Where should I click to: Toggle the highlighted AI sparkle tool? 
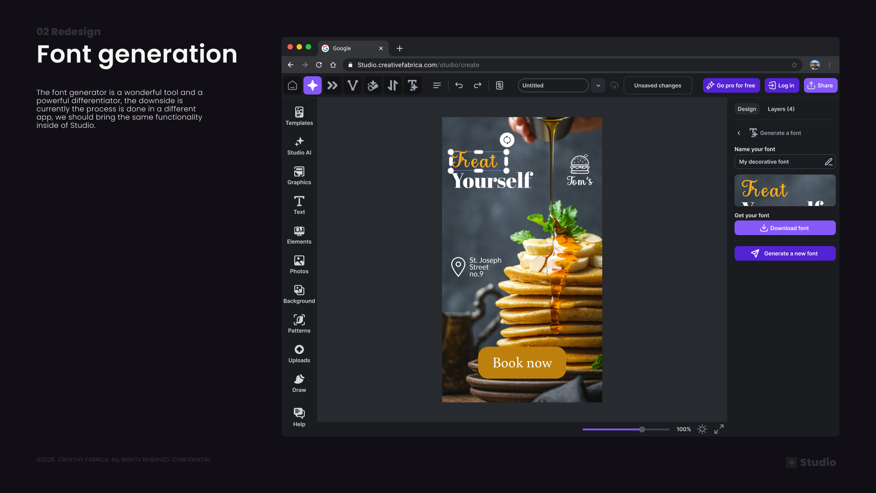(x=313, y=85)
